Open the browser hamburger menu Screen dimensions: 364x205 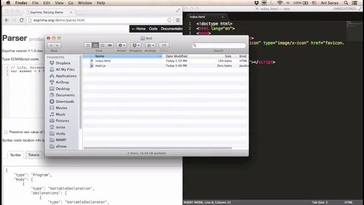[178, 20]
